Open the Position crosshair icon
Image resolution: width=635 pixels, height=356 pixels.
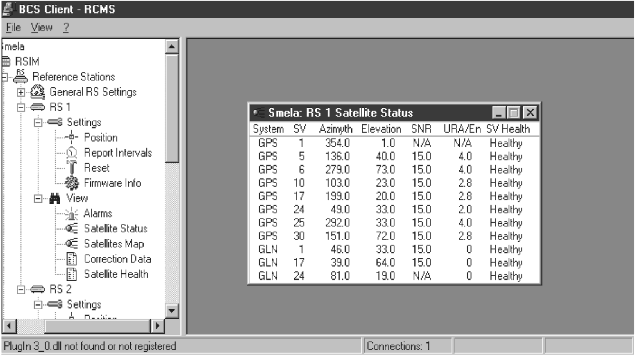tap(72, 137)
